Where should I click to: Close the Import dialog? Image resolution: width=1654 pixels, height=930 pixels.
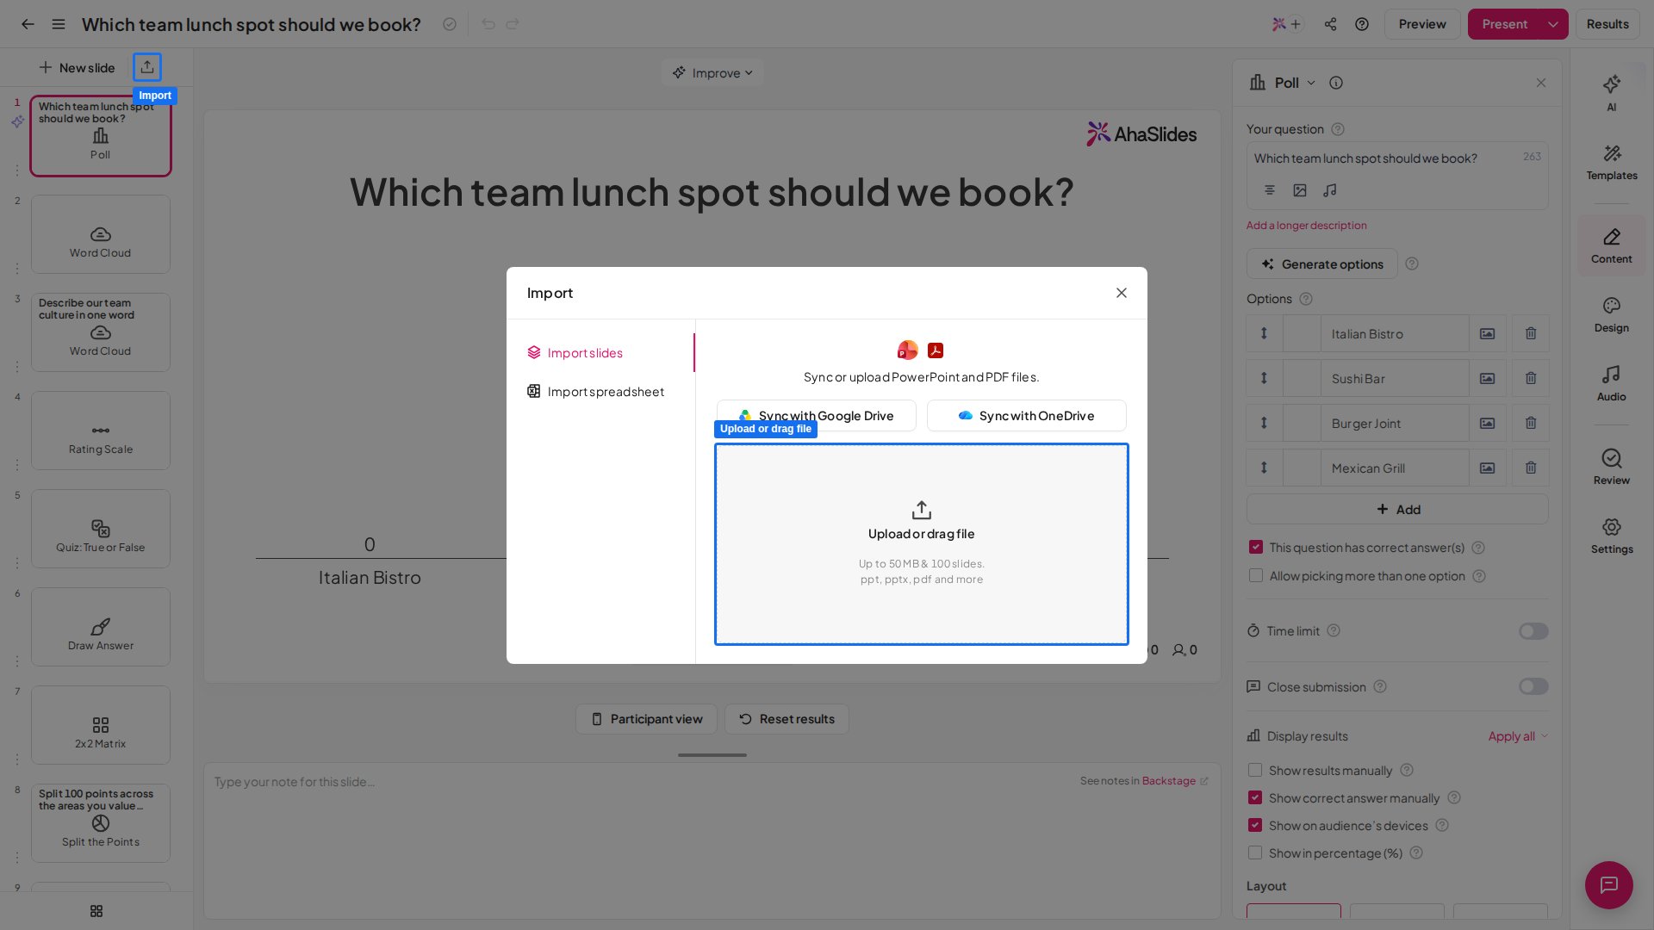(1122, 293)
